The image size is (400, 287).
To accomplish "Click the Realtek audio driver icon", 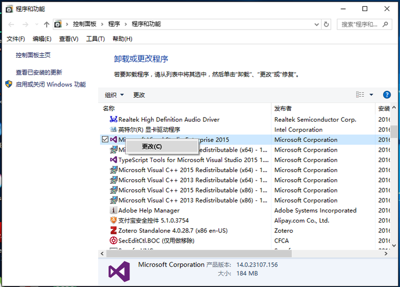I will 113,119.
